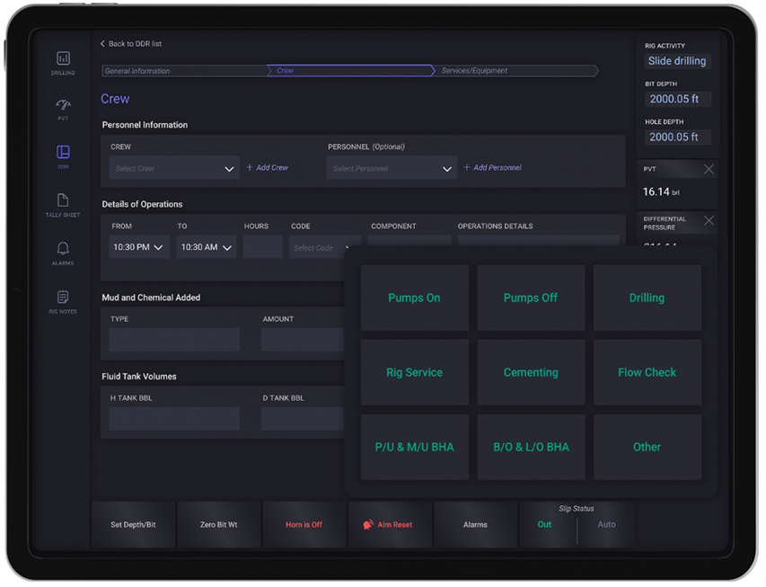
Task: Choose the P/U & M/U BHA activity
Action: click(414, 447)
